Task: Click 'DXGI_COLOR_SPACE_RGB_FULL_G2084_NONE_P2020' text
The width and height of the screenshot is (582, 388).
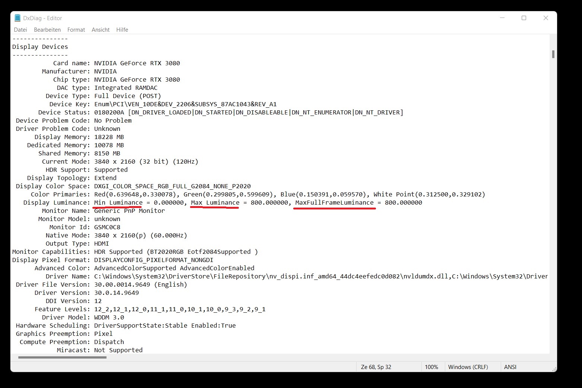Action: 173,186
